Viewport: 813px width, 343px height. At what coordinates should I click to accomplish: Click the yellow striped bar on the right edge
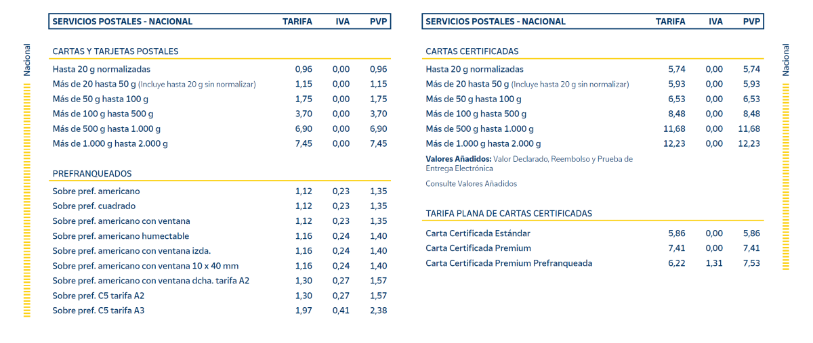[x=786, y=176]
